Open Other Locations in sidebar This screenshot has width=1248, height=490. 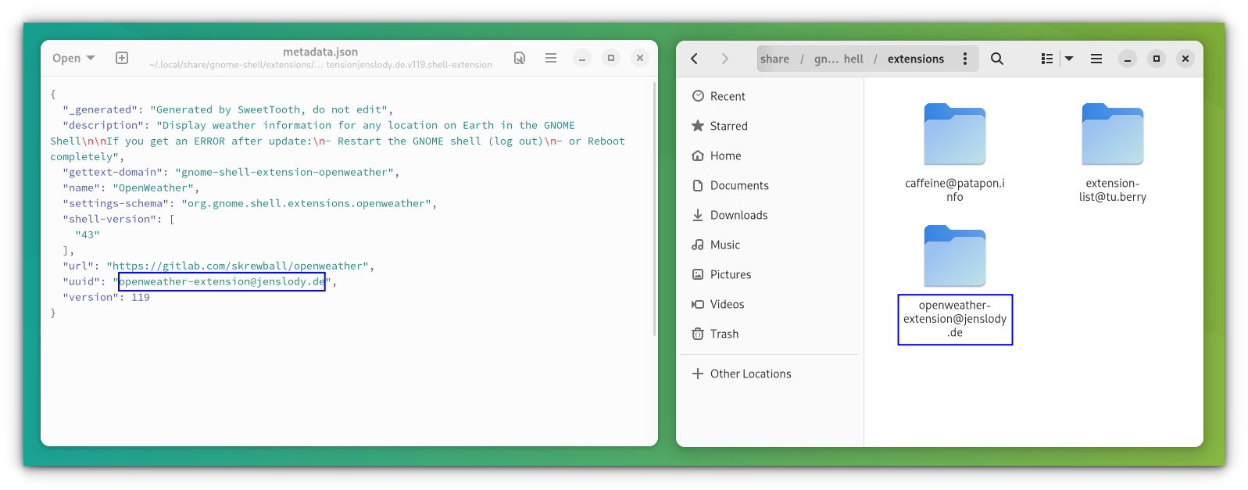[x=770, y=374]
